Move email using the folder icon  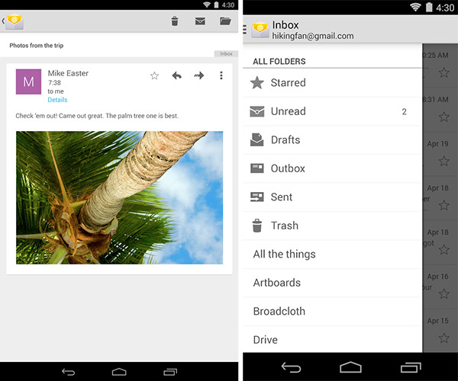pos(225,21)
